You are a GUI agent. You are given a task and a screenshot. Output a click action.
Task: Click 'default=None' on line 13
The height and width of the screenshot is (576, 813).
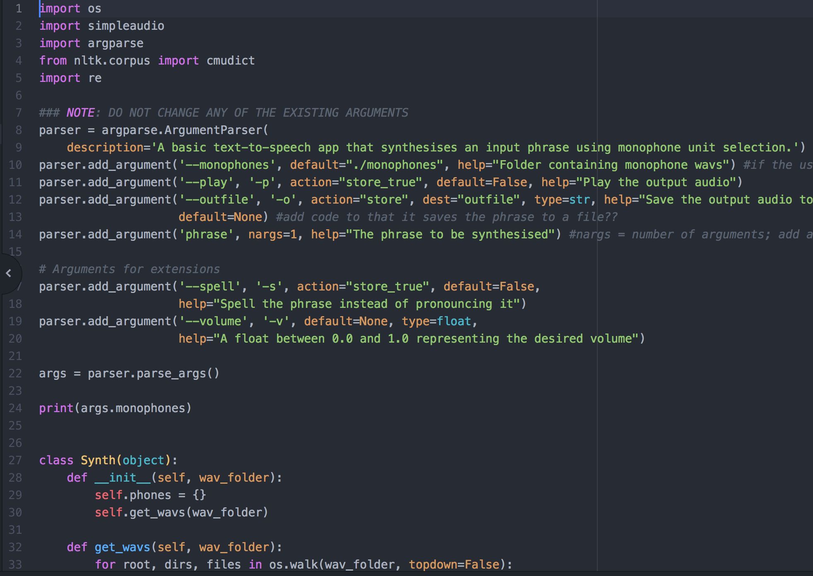[x=220, y=217]
